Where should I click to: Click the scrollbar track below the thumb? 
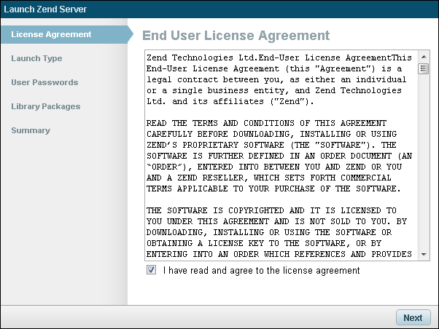[x=424, y=162]
